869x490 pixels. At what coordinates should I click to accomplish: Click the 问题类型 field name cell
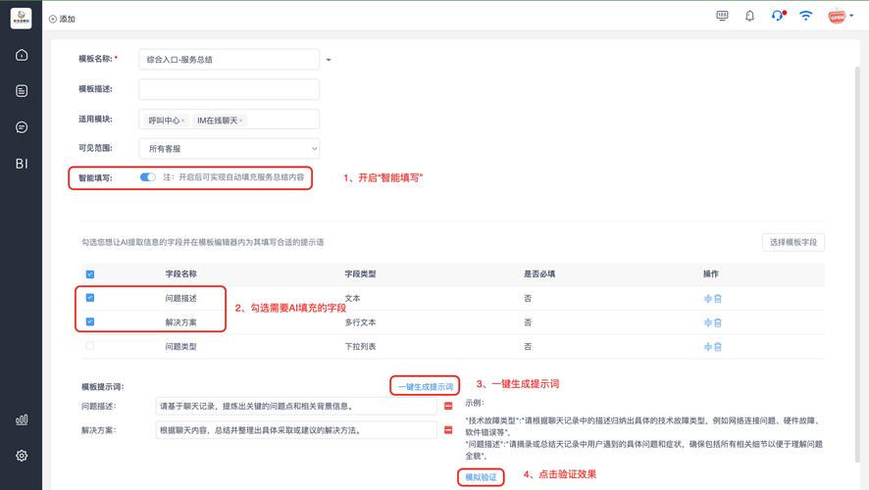(x=180, y=347)
